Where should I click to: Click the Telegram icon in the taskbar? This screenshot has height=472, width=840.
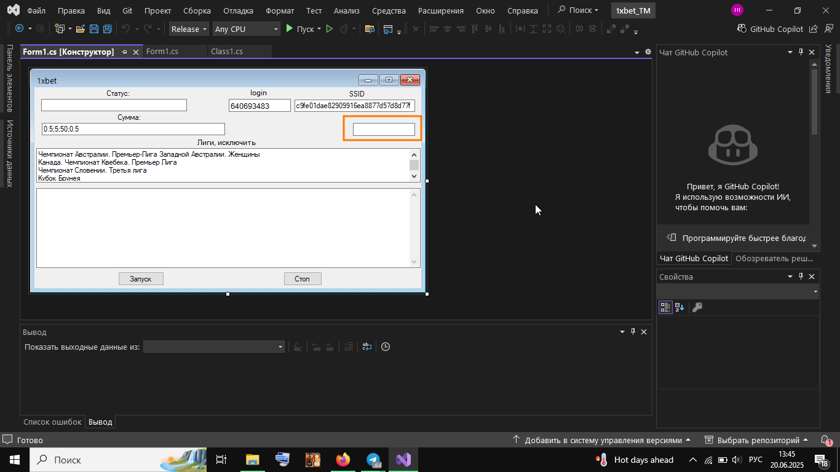pyautogui.click(x=373, y=460)
